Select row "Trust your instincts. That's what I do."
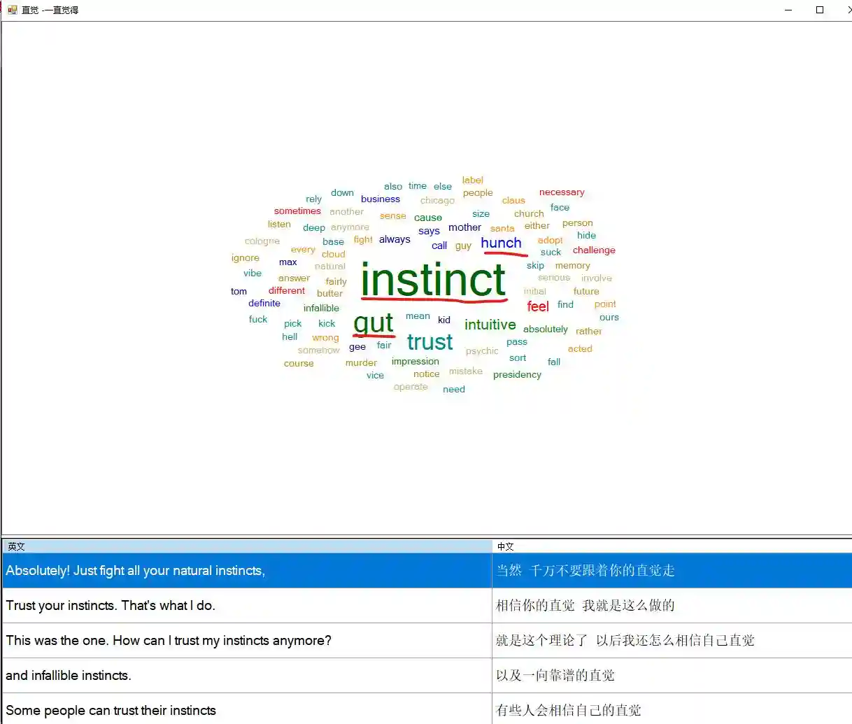 pyautogui.click(x=111, y=606)
